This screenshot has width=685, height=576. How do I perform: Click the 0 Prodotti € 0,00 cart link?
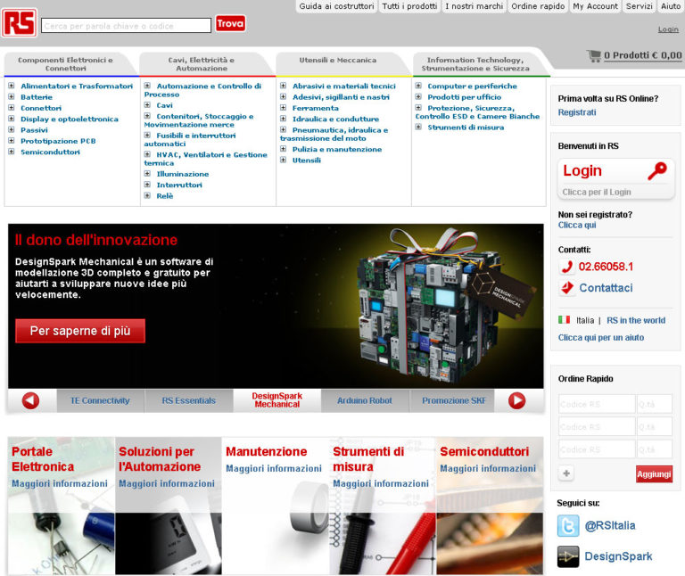642,55
